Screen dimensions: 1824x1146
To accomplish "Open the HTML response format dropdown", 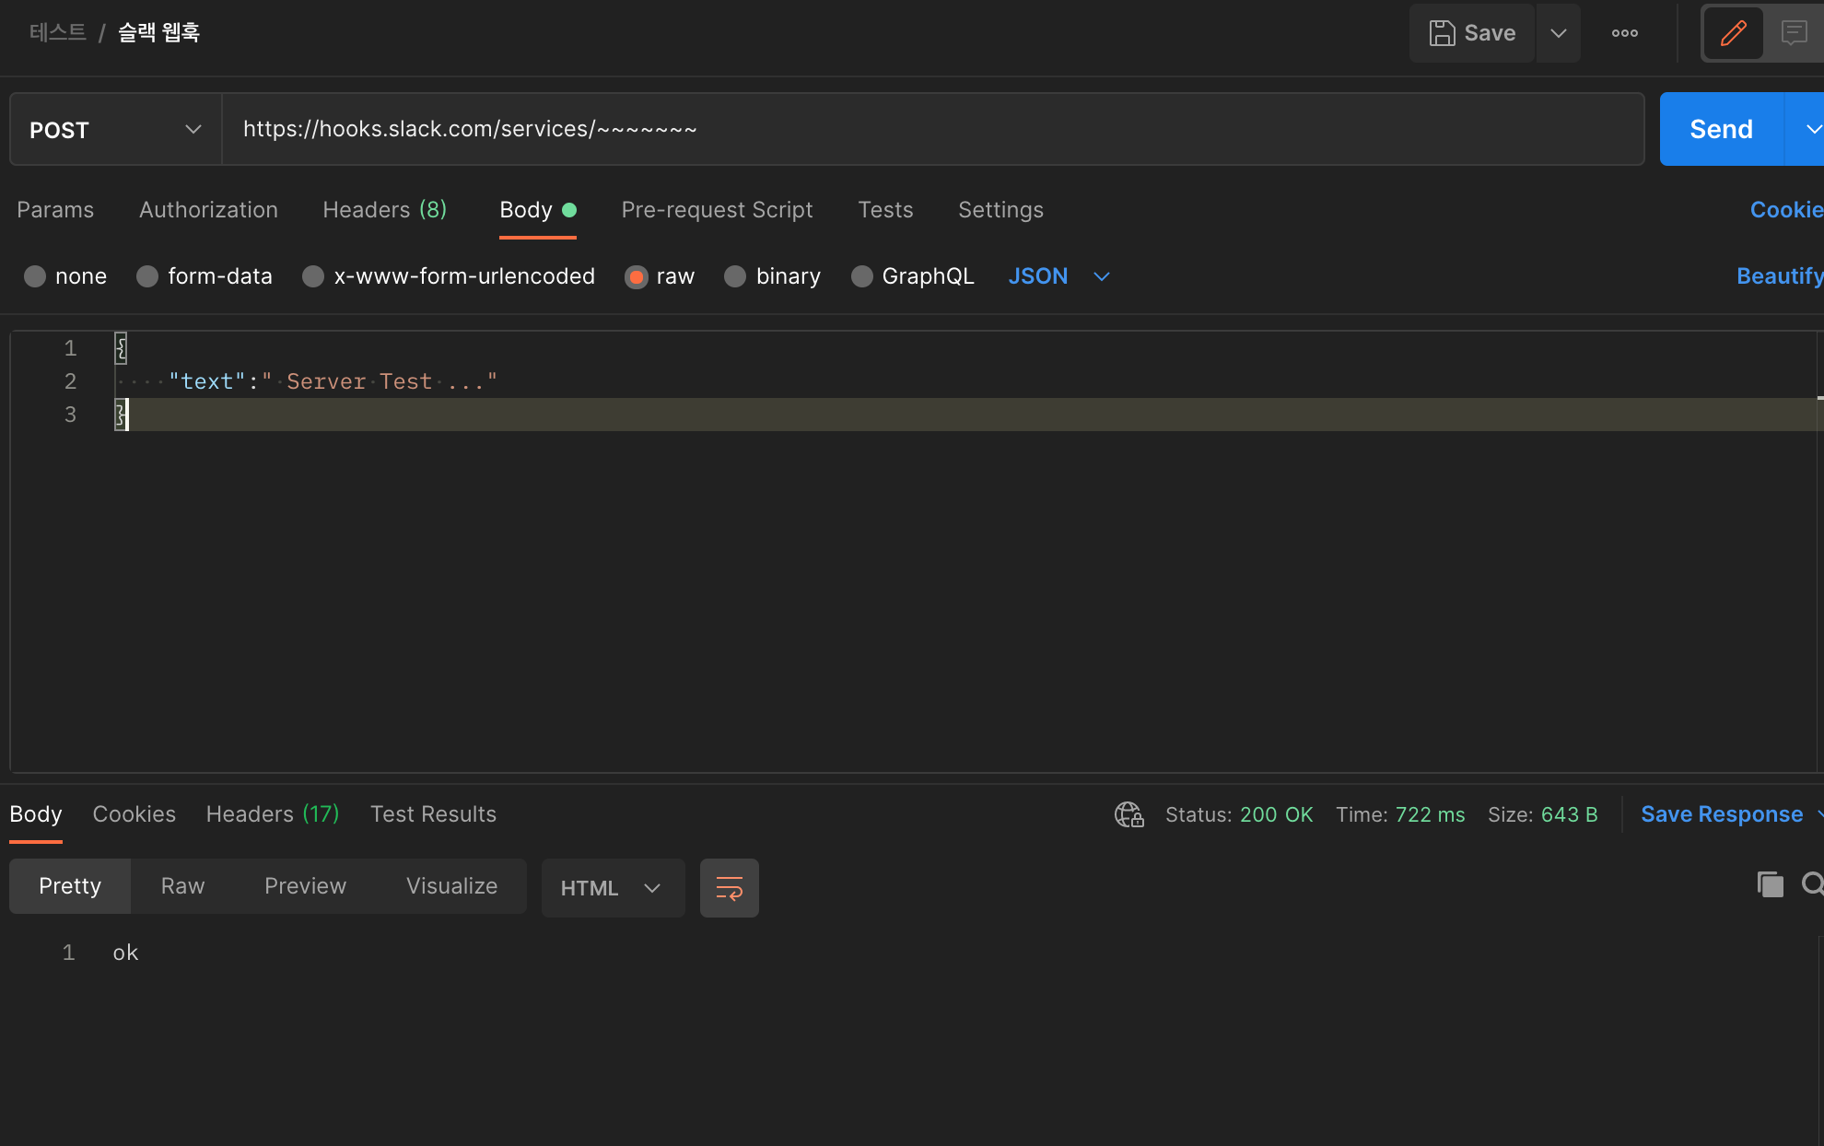I will [x=612, y=888].
